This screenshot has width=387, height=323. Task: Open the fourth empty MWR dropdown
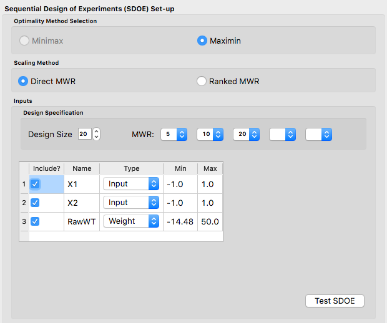[x=282, y=134]
